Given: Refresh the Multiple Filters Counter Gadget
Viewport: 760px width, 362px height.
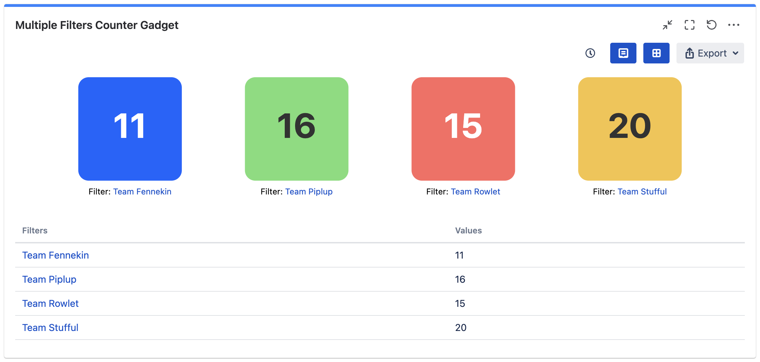Looking at the screenshot, I should [712, 25].
